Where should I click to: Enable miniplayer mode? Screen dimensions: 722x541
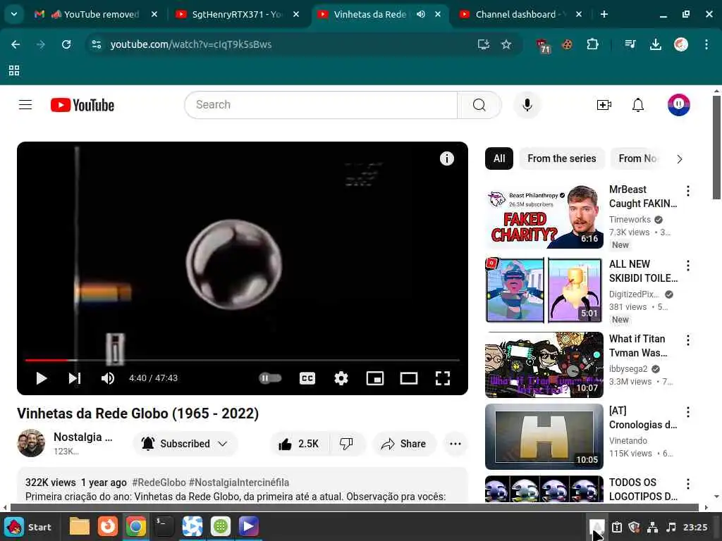[375, 378]
